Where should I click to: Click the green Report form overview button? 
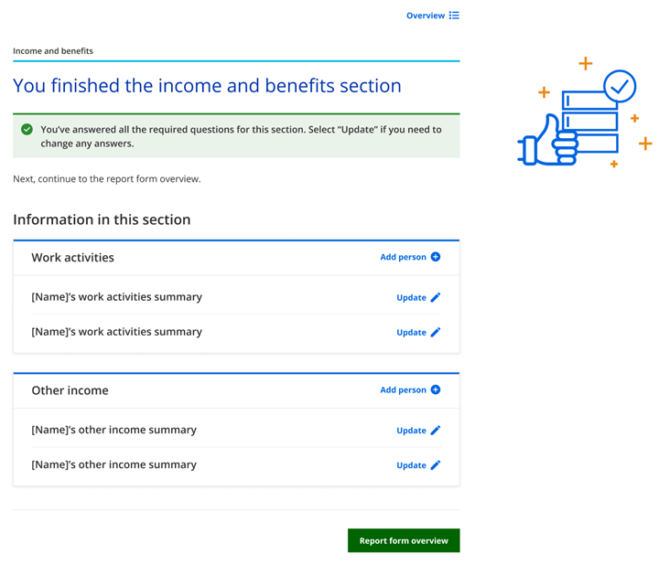click(x=404, y=540)
